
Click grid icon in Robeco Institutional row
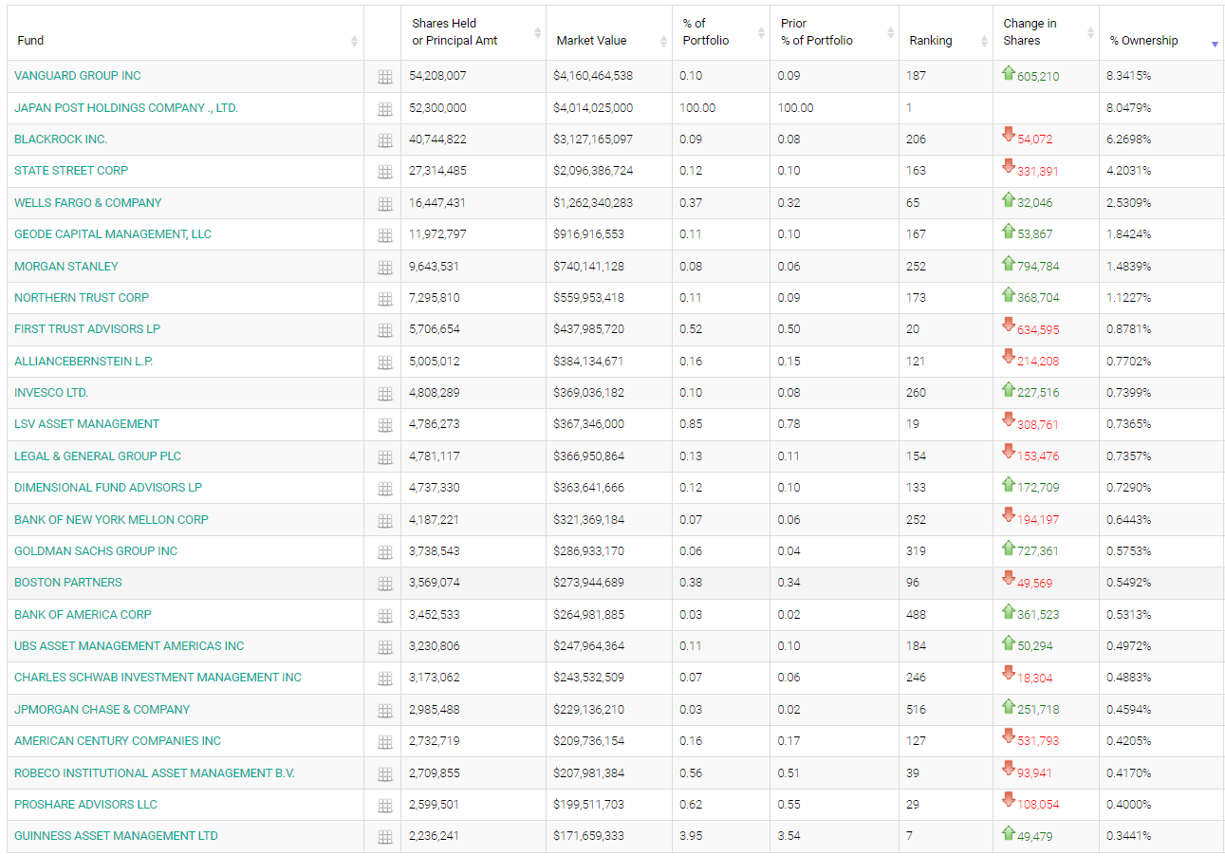(385, 775)
